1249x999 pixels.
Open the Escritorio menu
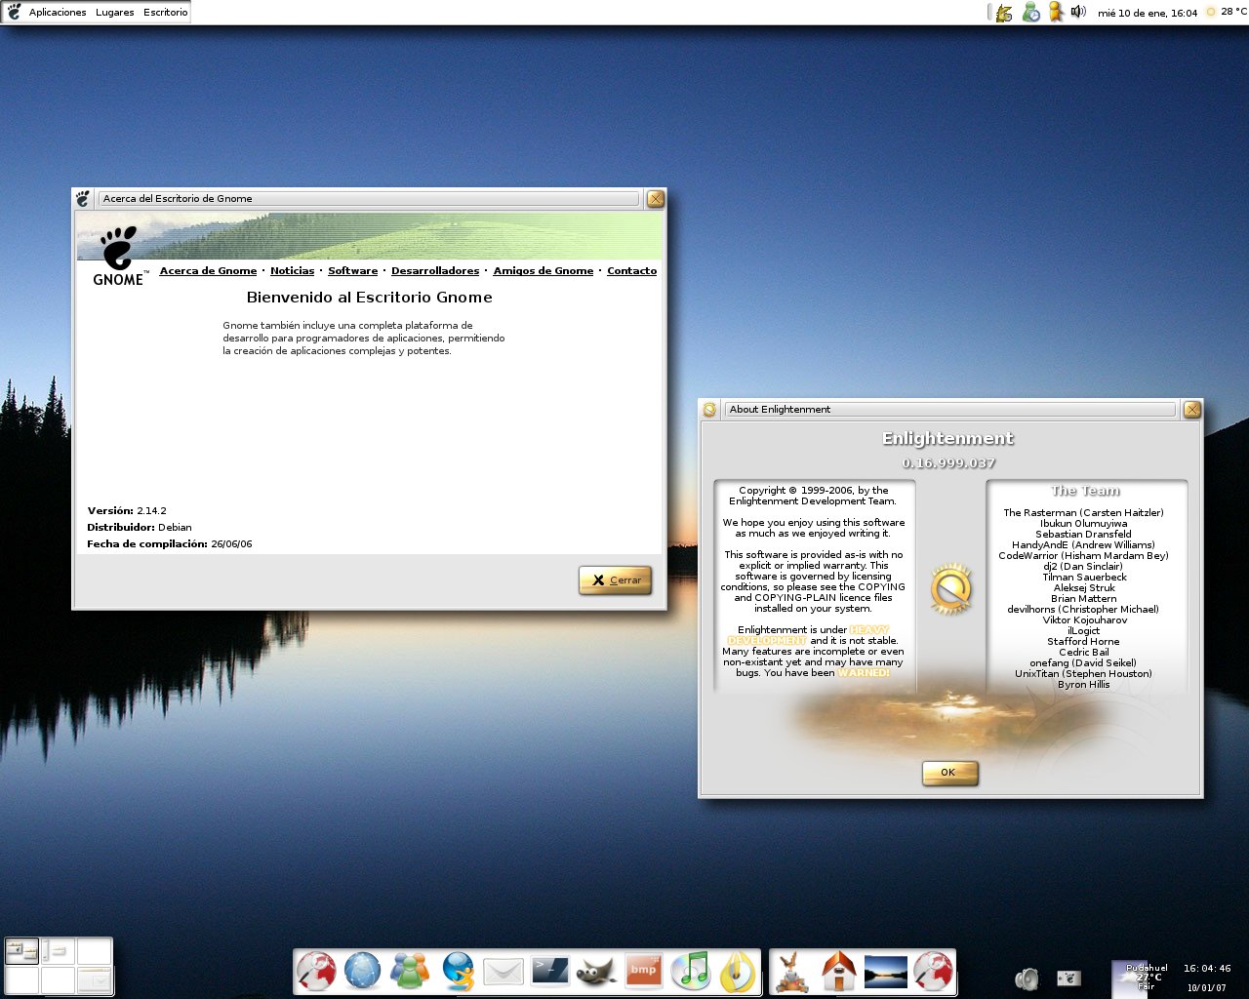165,13
